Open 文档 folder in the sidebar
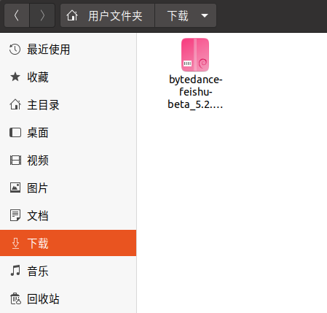 coord(68,216)
